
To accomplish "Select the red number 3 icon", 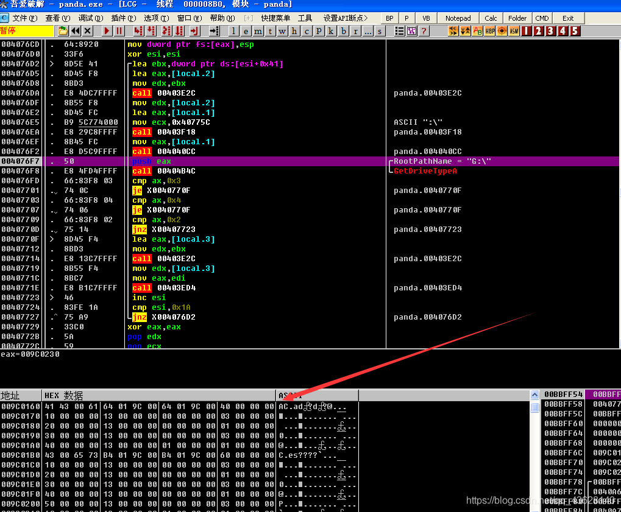I will (550, 31).
